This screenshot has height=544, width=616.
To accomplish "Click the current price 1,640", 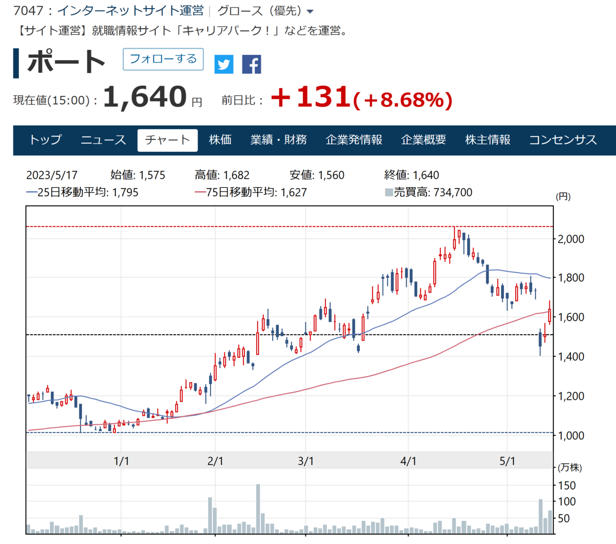I will tap(145, 96).
